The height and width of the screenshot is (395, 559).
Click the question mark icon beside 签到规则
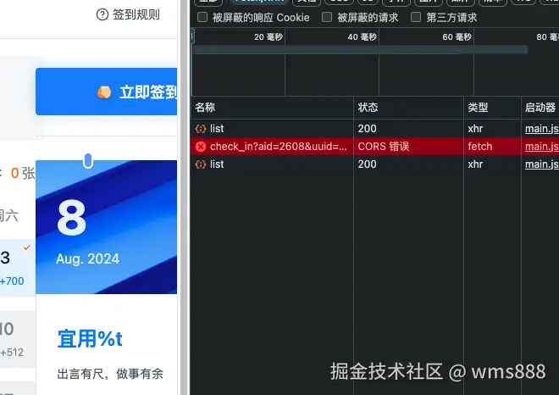point(102,14)
